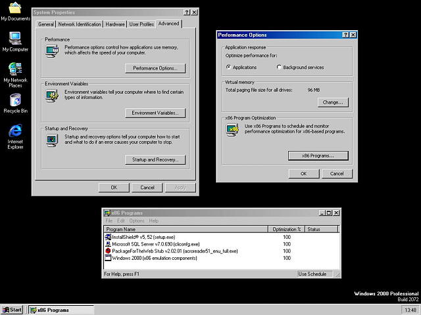Click the x86 Program Optimization monitor icon
The height and width of the screenshot is (315, 421).
tap(232, 130)
